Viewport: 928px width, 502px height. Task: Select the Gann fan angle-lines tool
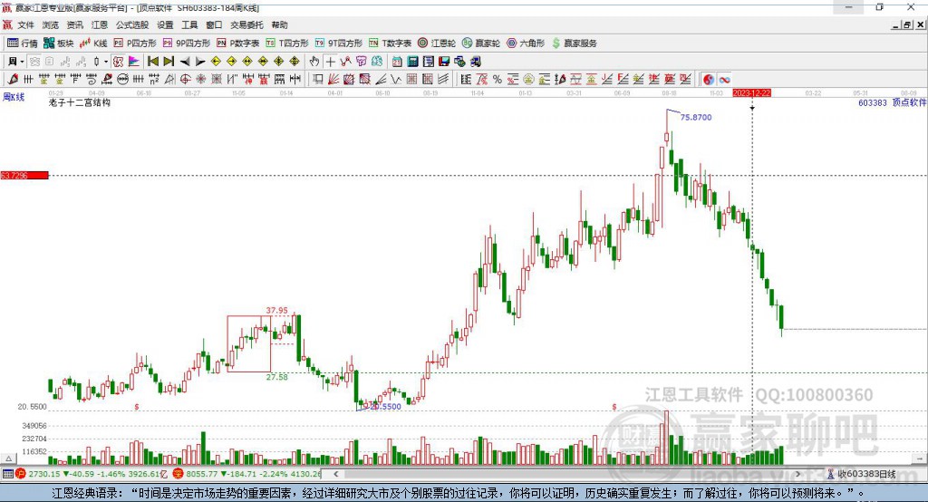(x=333, y=80)
